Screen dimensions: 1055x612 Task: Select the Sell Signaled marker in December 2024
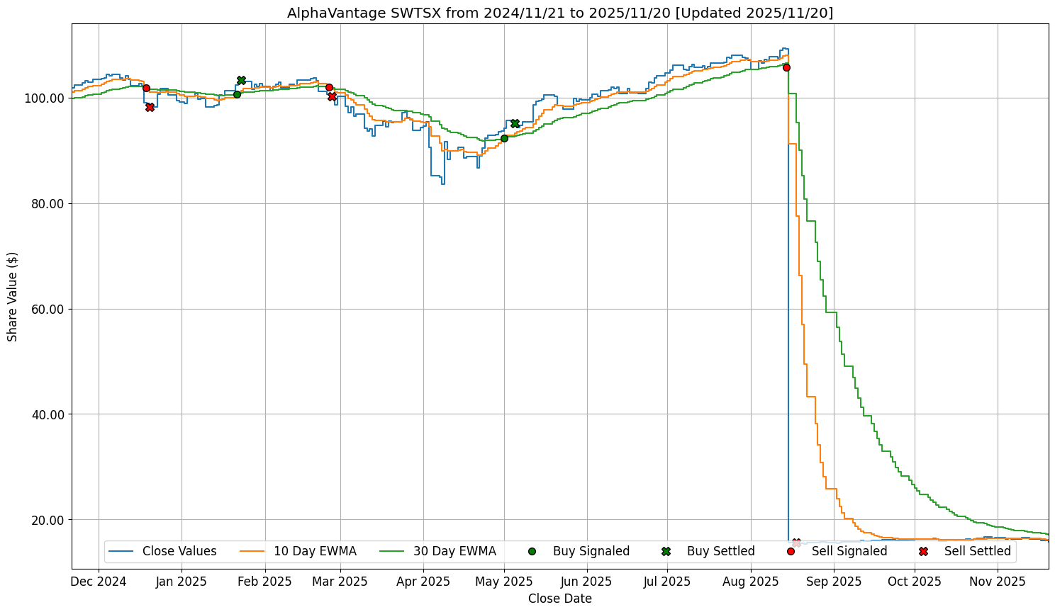pyautogui.click(x=146, y=88)
